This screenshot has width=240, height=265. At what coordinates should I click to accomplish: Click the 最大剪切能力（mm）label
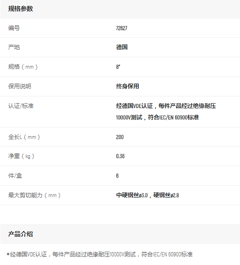pyautogui.click(x=34, y=195)
